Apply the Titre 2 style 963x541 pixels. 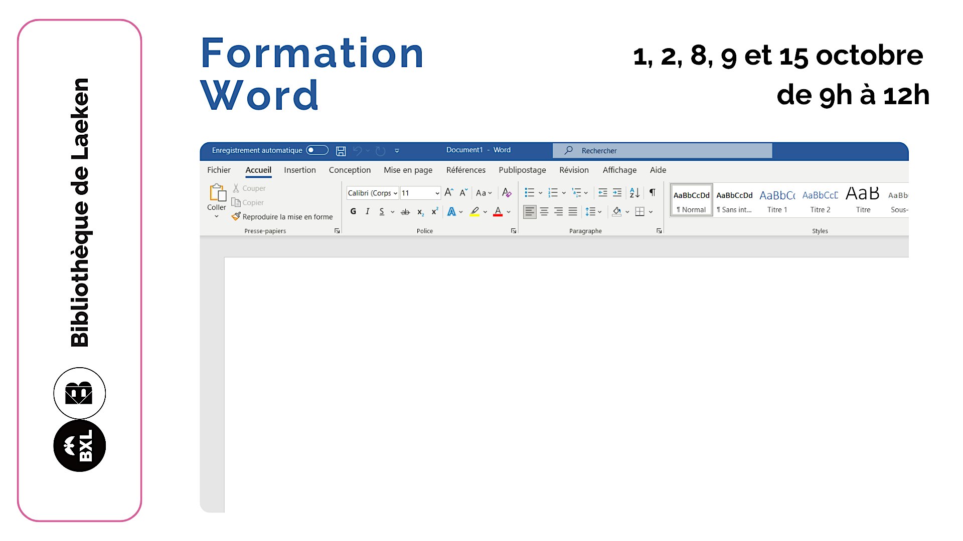click(820, 200)
